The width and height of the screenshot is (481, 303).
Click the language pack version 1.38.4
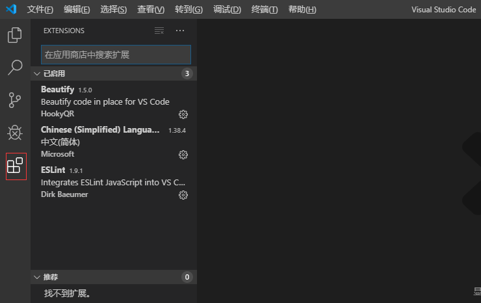[x=177, y=131]
